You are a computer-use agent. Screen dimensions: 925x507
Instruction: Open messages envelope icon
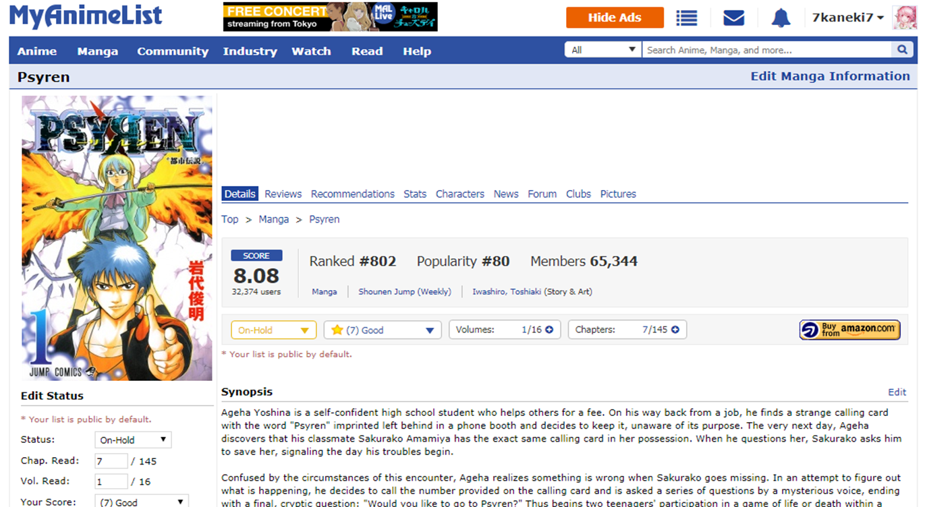coord(733,18)
